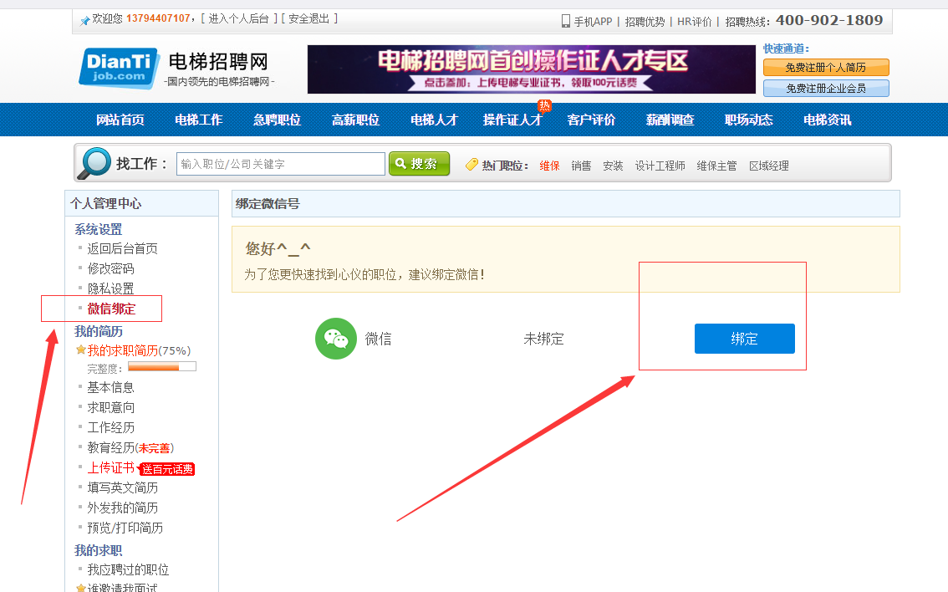Open 我应聘过的职位 in sidebar

(x=128, y=569)
